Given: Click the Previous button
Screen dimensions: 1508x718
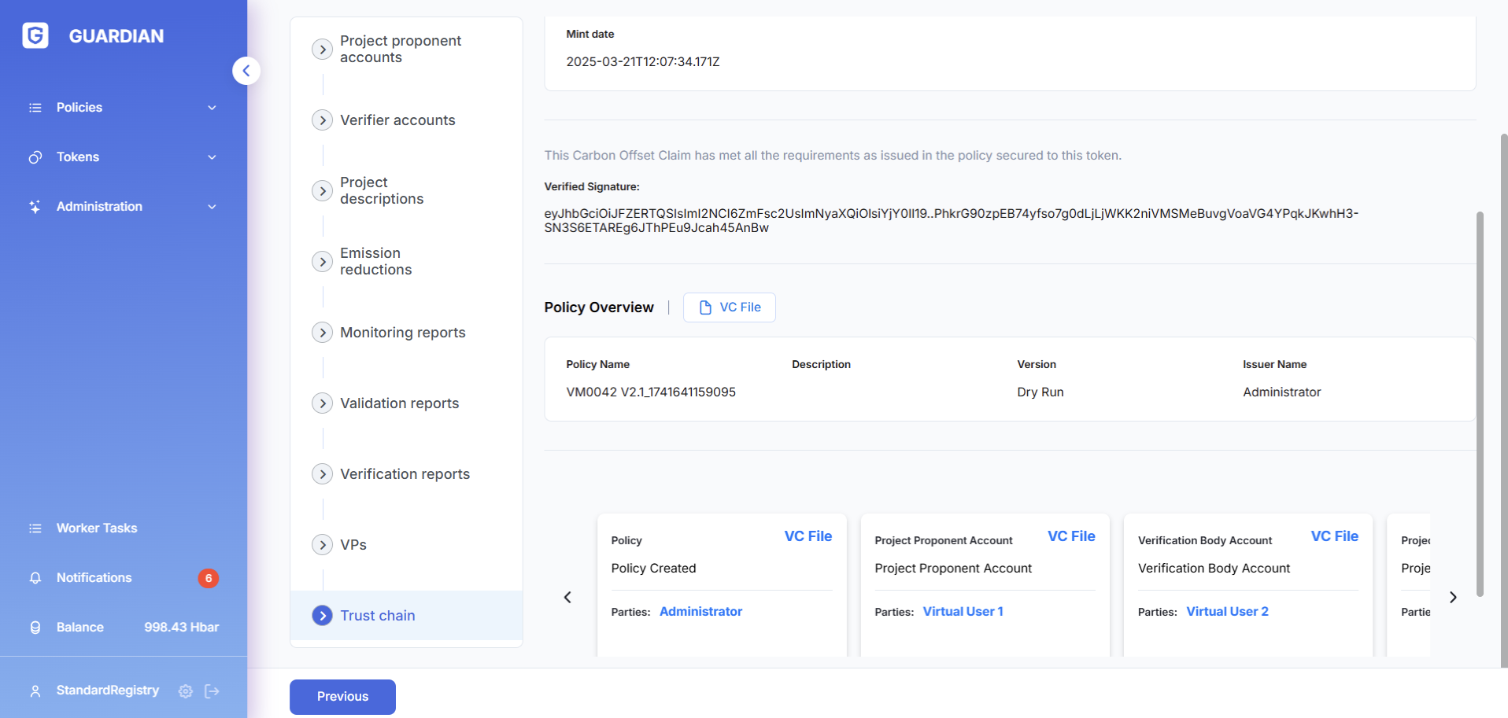Looking at the screenshot, I should coord(342,697).
